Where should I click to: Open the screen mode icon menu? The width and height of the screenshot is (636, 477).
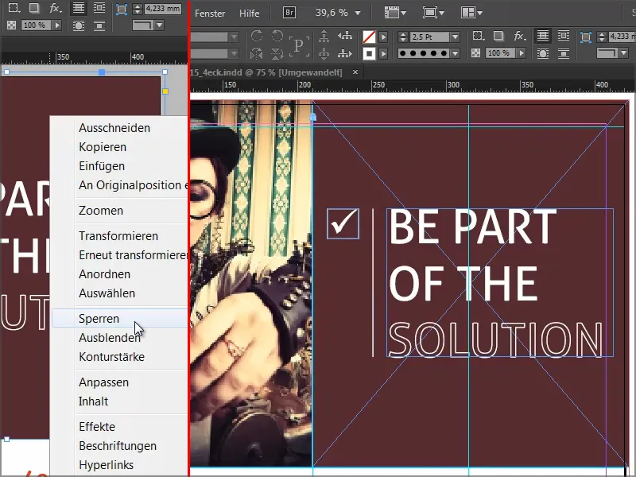tap(433, 13)
